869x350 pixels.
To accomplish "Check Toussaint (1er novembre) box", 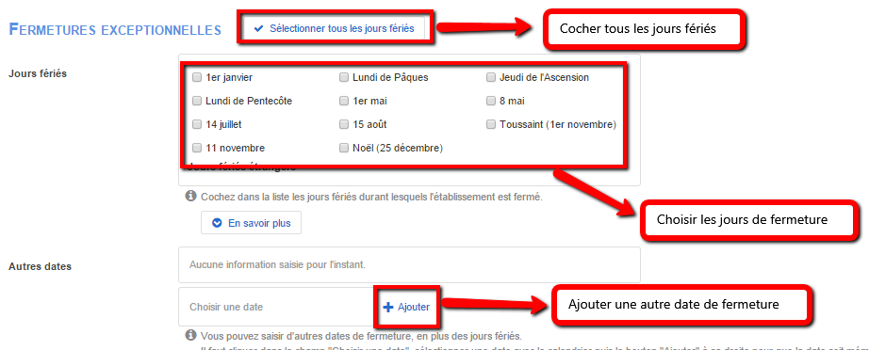I will point(490,124).
